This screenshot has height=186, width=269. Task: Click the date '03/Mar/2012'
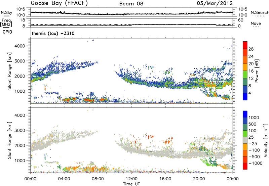coord(215,3)
